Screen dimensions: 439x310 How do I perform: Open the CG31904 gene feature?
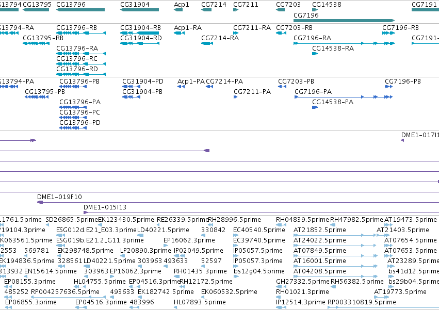click(x=139, y=10)
